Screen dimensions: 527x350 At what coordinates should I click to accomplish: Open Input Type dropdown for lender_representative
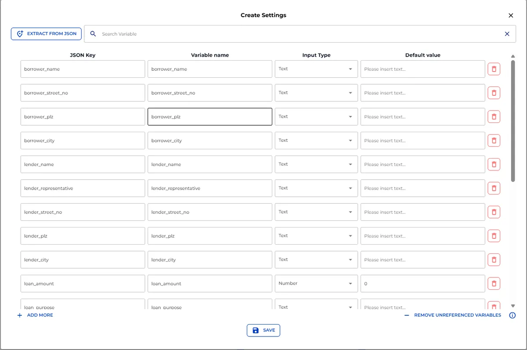[316, 188]
